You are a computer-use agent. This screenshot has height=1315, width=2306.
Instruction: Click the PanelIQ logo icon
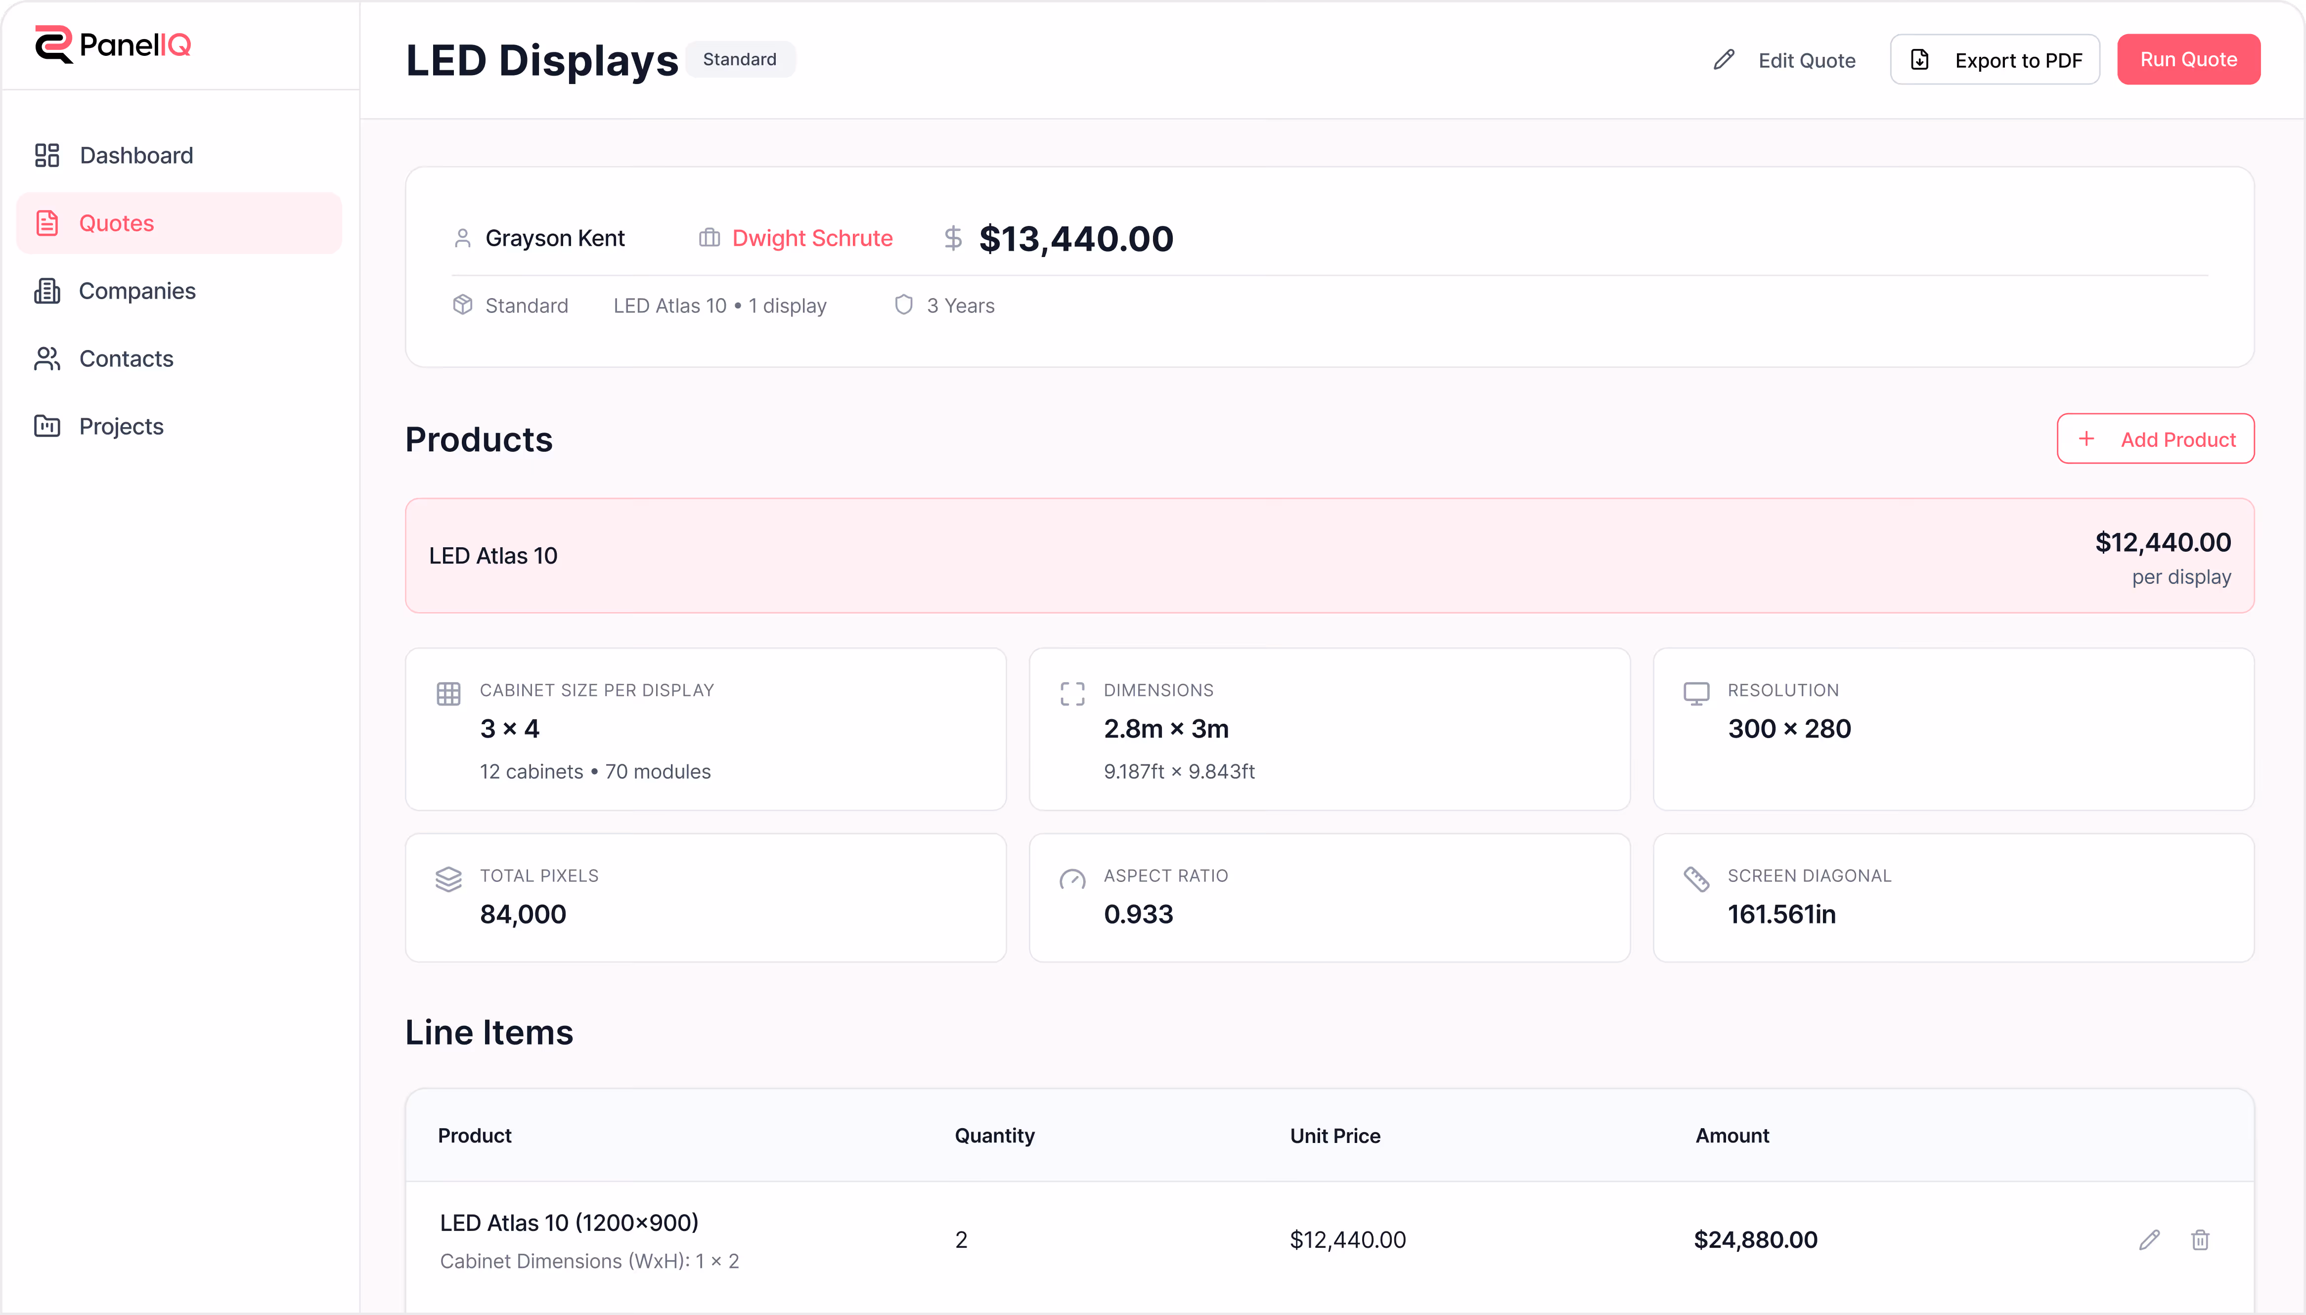pyautogui.click(x=54, y=44)
